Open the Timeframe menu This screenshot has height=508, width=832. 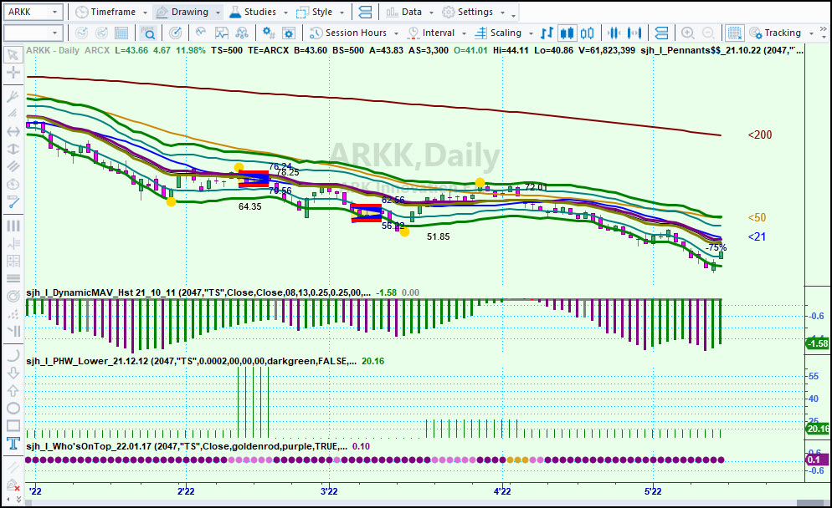[x=105, y=13]
